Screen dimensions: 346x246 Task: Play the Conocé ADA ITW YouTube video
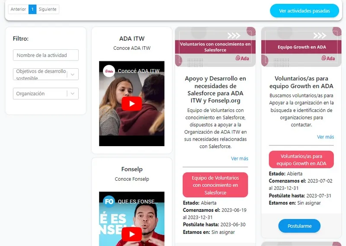[131, 104]
